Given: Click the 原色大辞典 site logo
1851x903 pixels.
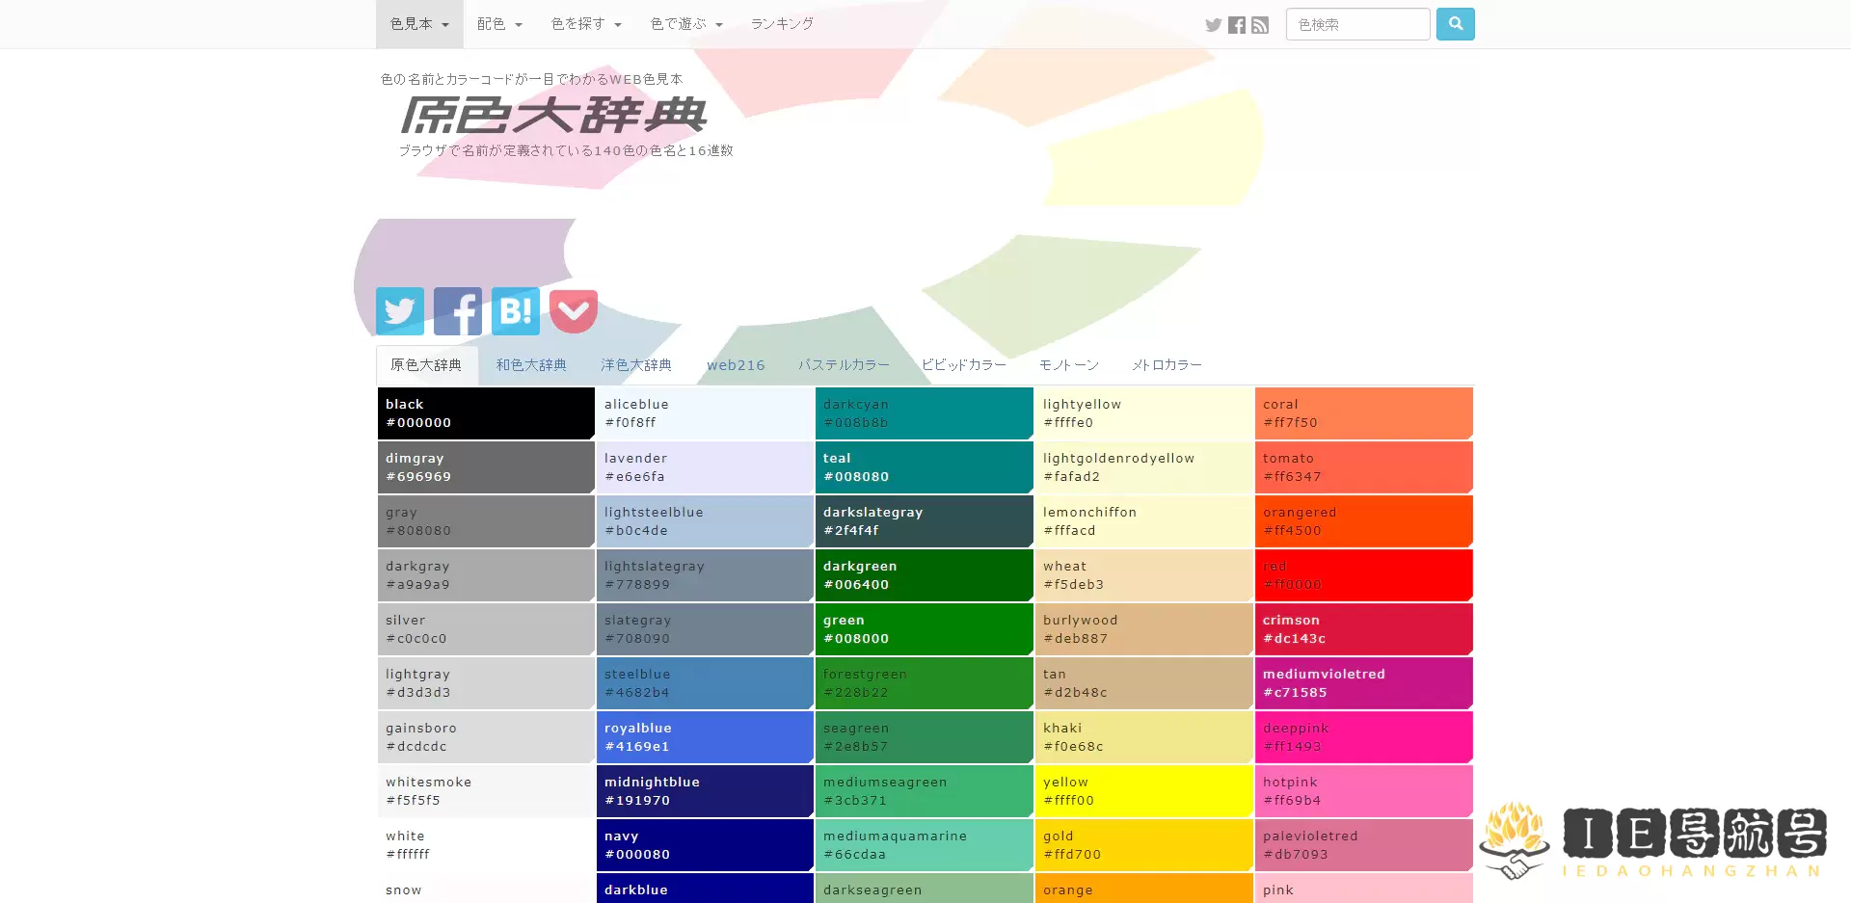Looking at the screenshot, I should click(553, 116).
